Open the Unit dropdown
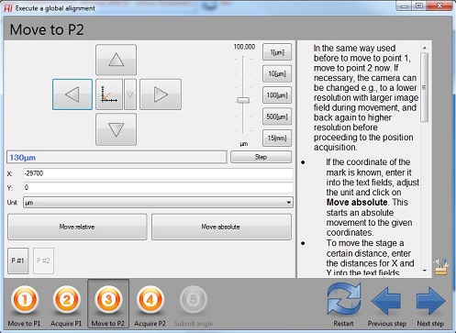Screen dimensions: 456x333 tap(158, 203)
